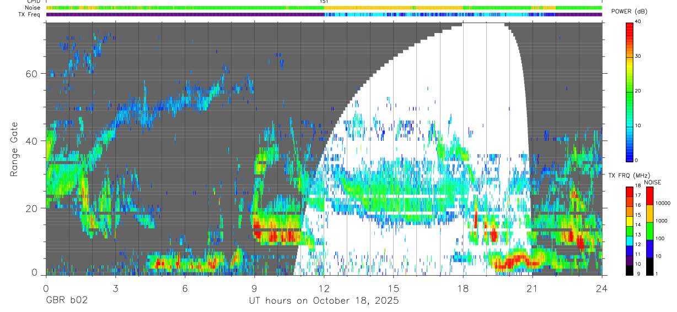
Task: Click the '15' tick on the UT hours axis
Action: 394,288
